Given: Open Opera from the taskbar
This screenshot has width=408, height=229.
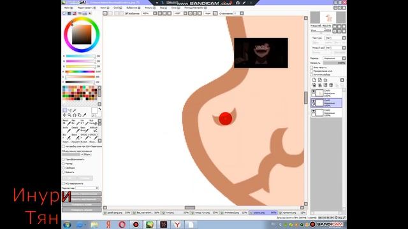Looking at the screenshot, I should pyautogui.click(x=122, y=225).
